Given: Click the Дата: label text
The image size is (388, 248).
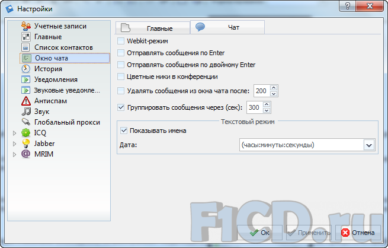Looking at the screenshot, I should pos(128,145).
